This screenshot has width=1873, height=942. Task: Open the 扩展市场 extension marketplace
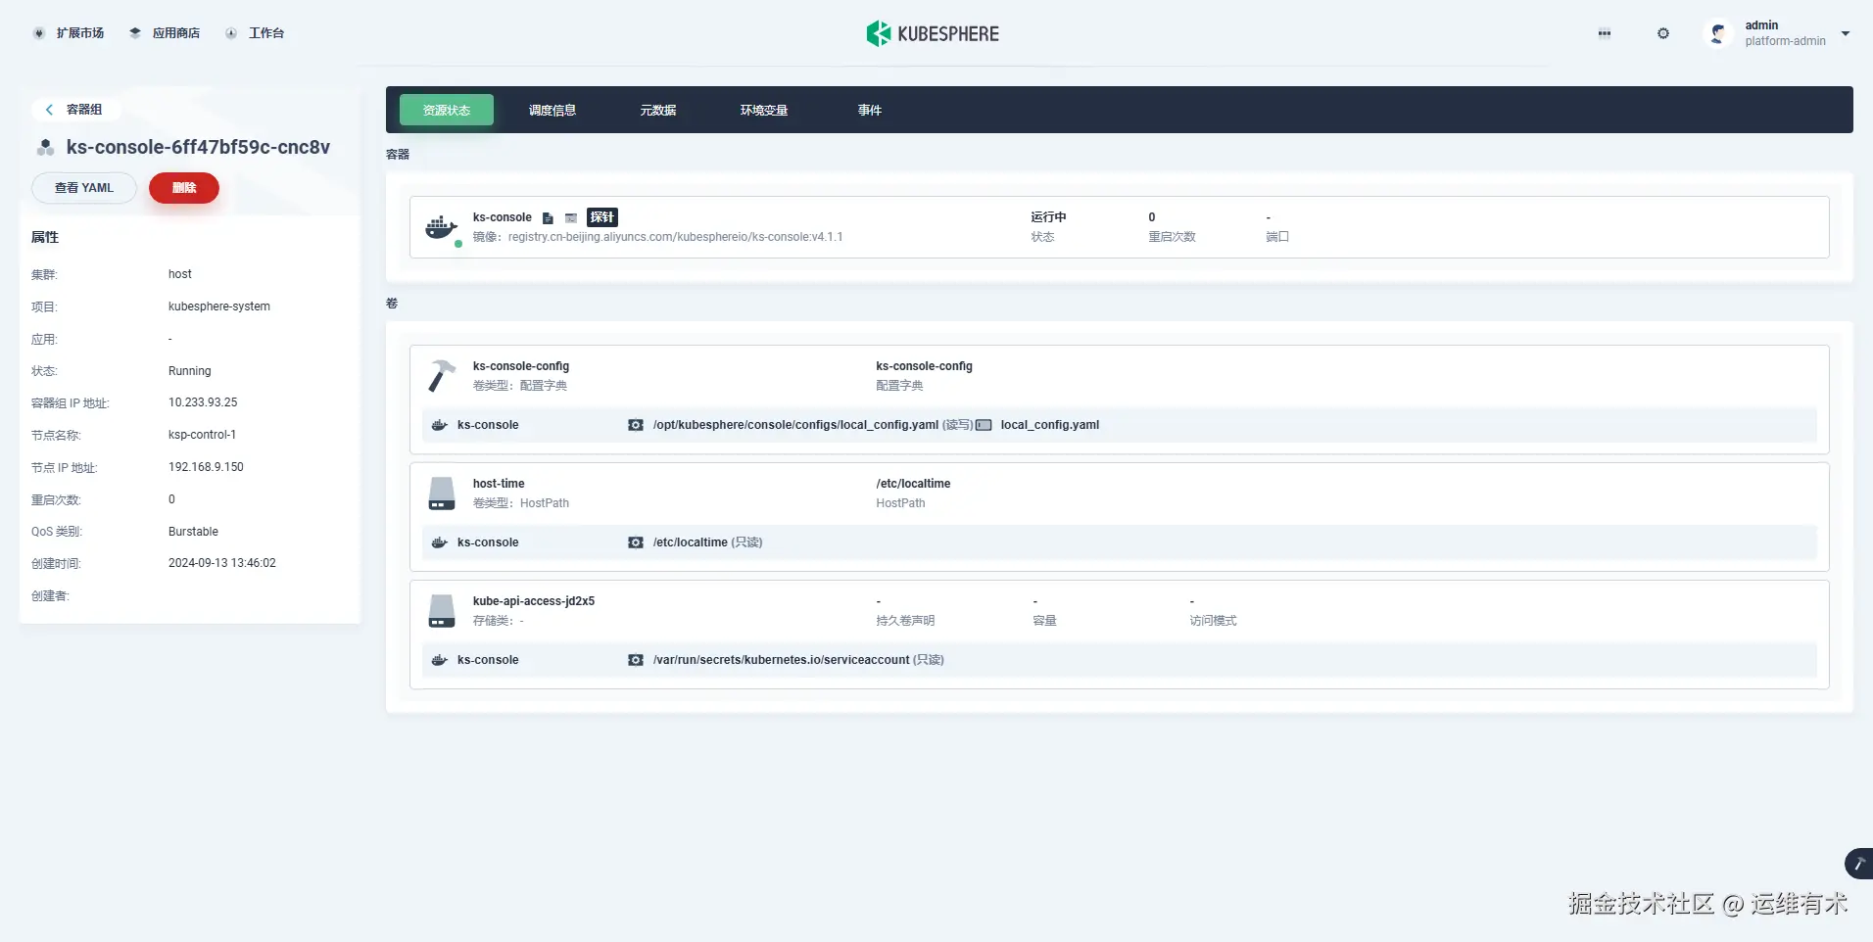click(69, 33)
